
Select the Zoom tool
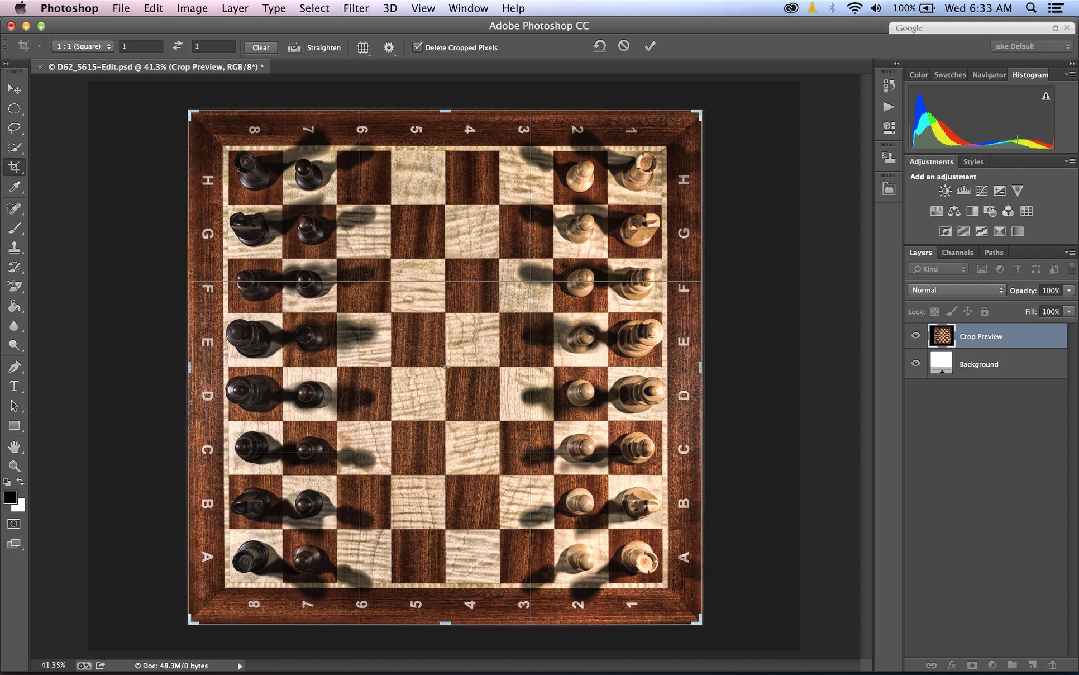tap(15, 466)
